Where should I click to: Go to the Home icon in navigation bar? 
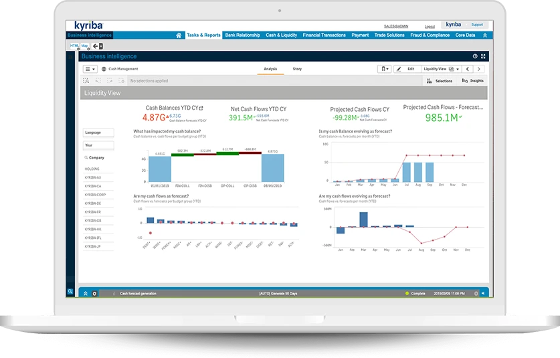pos(179,35)
